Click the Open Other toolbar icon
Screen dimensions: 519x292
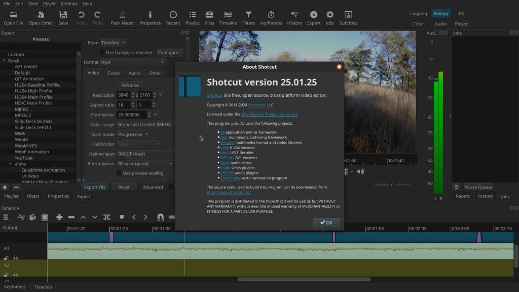[x=41, y=18]
